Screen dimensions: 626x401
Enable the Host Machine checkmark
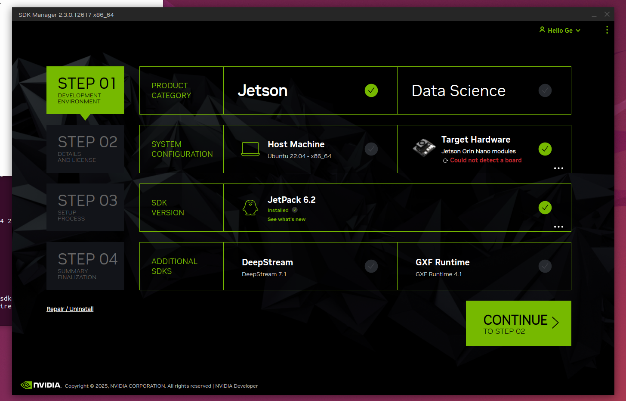[371, 149]
